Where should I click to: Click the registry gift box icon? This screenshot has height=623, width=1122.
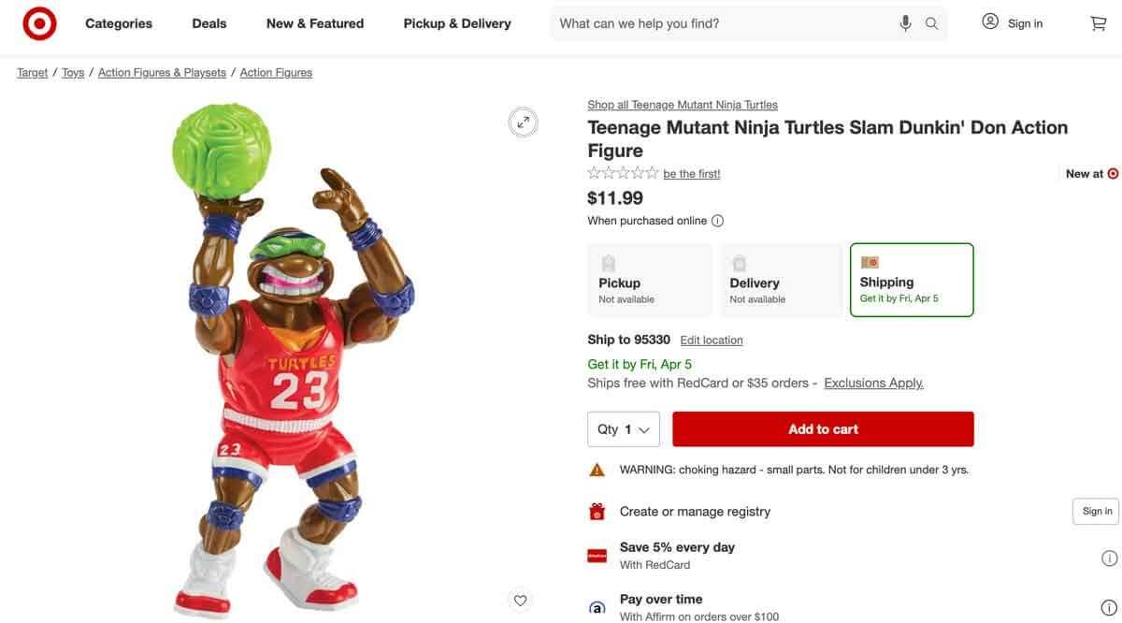pos(597,510)
